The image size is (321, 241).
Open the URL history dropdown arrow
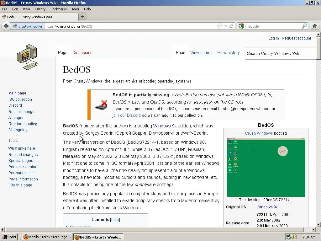pyautogui.click(x=226, y=26)
